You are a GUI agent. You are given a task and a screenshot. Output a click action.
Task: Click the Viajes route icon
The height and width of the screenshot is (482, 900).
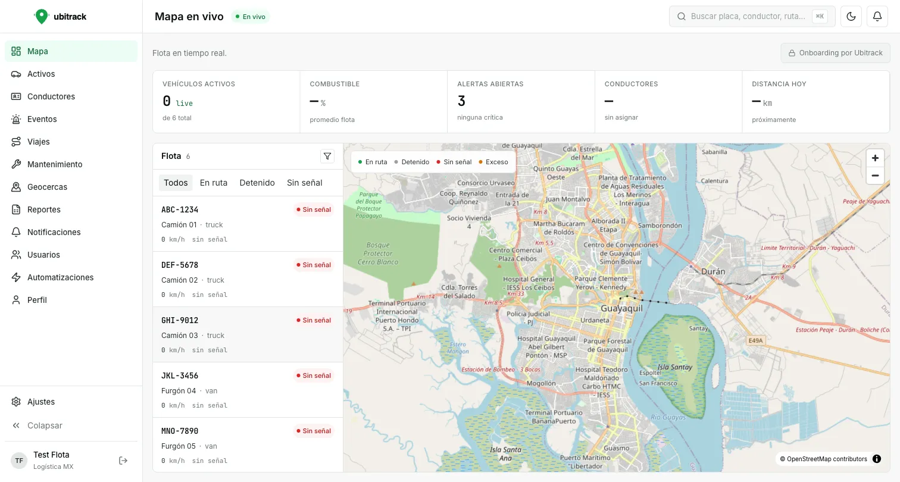pos(16,142)
